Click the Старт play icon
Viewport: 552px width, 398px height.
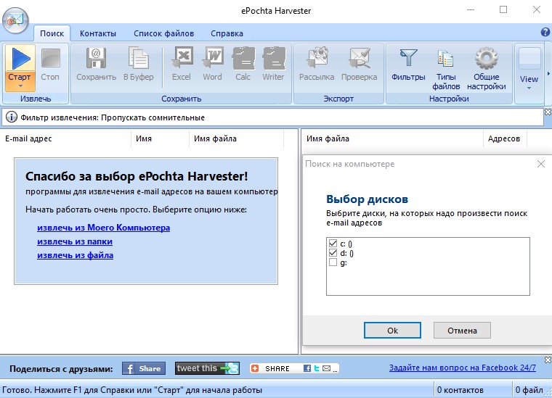(x=20, y=58)
